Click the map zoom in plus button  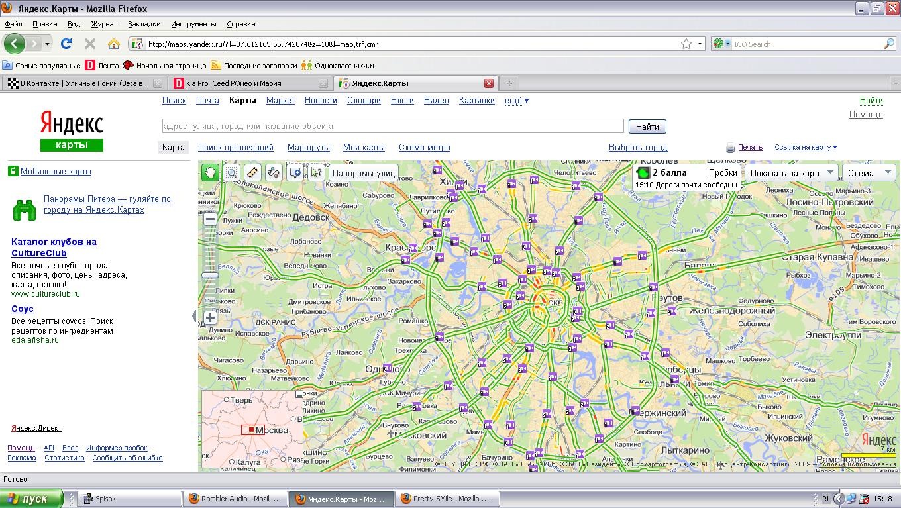click(210, 317)
